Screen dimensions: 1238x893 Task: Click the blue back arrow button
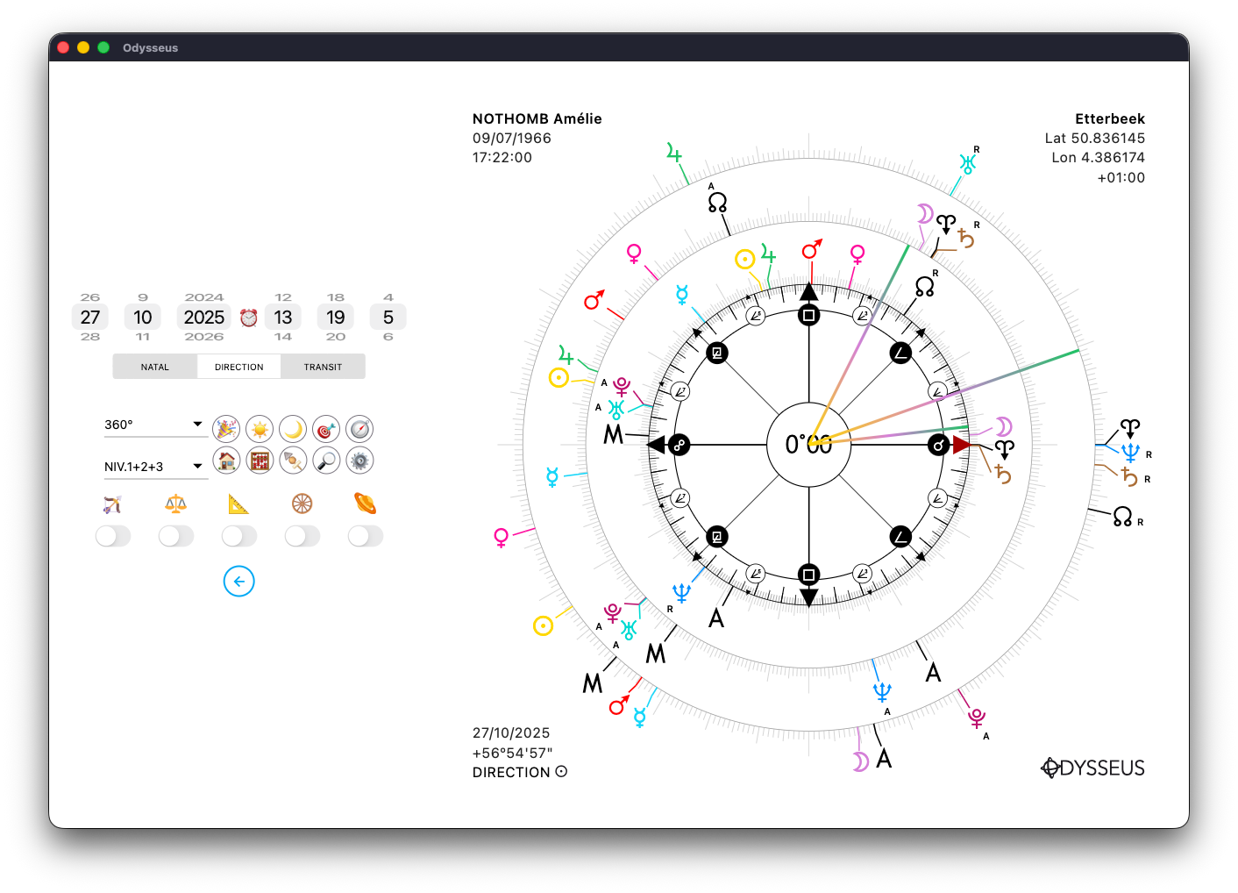pyautogui.click(x=239, y=582)
